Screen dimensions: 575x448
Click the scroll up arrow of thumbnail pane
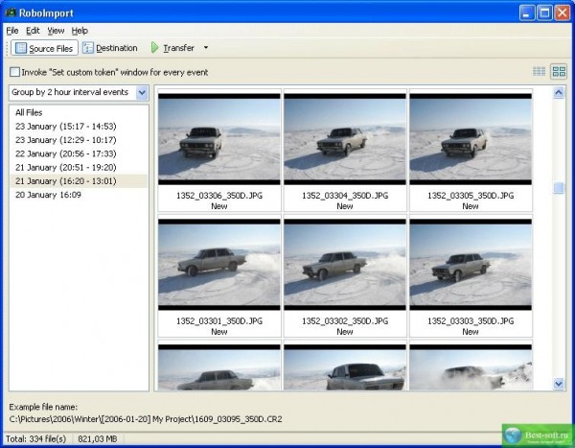click(x=559, y=93)
